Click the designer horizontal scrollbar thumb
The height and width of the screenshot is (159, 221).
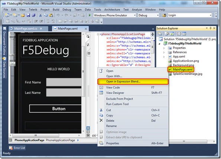click(36, 136)
